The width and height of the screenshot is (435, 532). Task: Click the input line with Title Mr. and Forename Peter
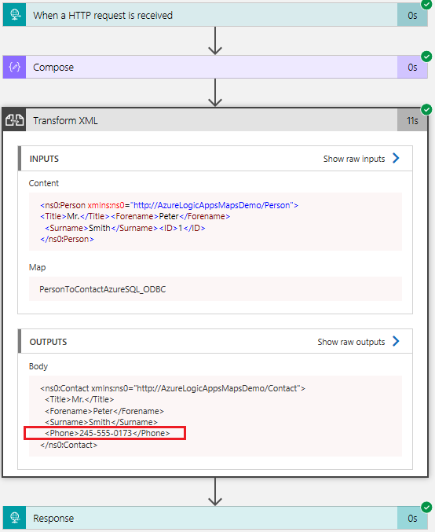tap(135, 216)
